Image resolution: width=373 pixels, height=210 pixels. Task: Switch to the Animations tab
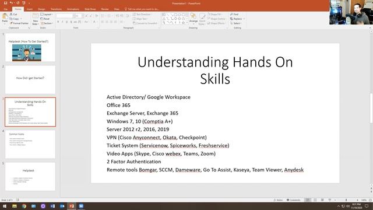(x=73, y=9)
